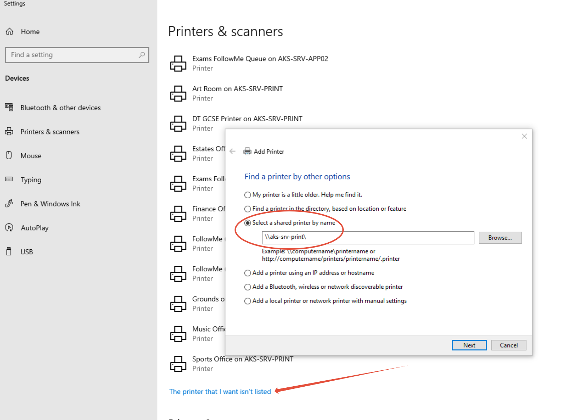Click the shared printer name text field
This screenshot has width=572, height=420.
click(368, 238)
